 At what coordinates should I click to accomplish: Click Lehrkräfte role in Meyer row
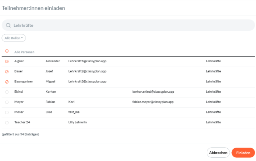pos(213,102)
